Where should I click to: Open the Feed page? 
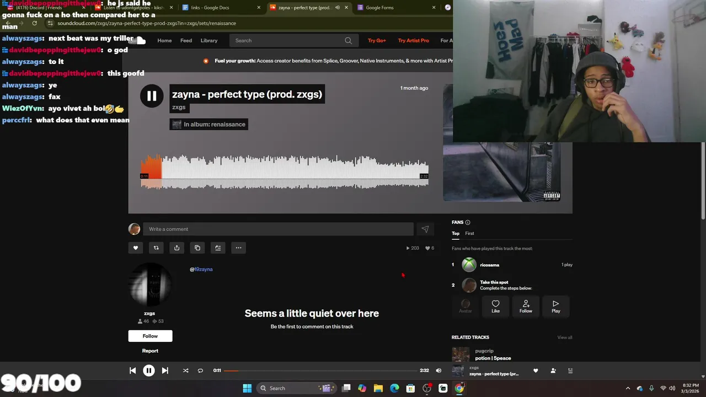tap(186, 40)
